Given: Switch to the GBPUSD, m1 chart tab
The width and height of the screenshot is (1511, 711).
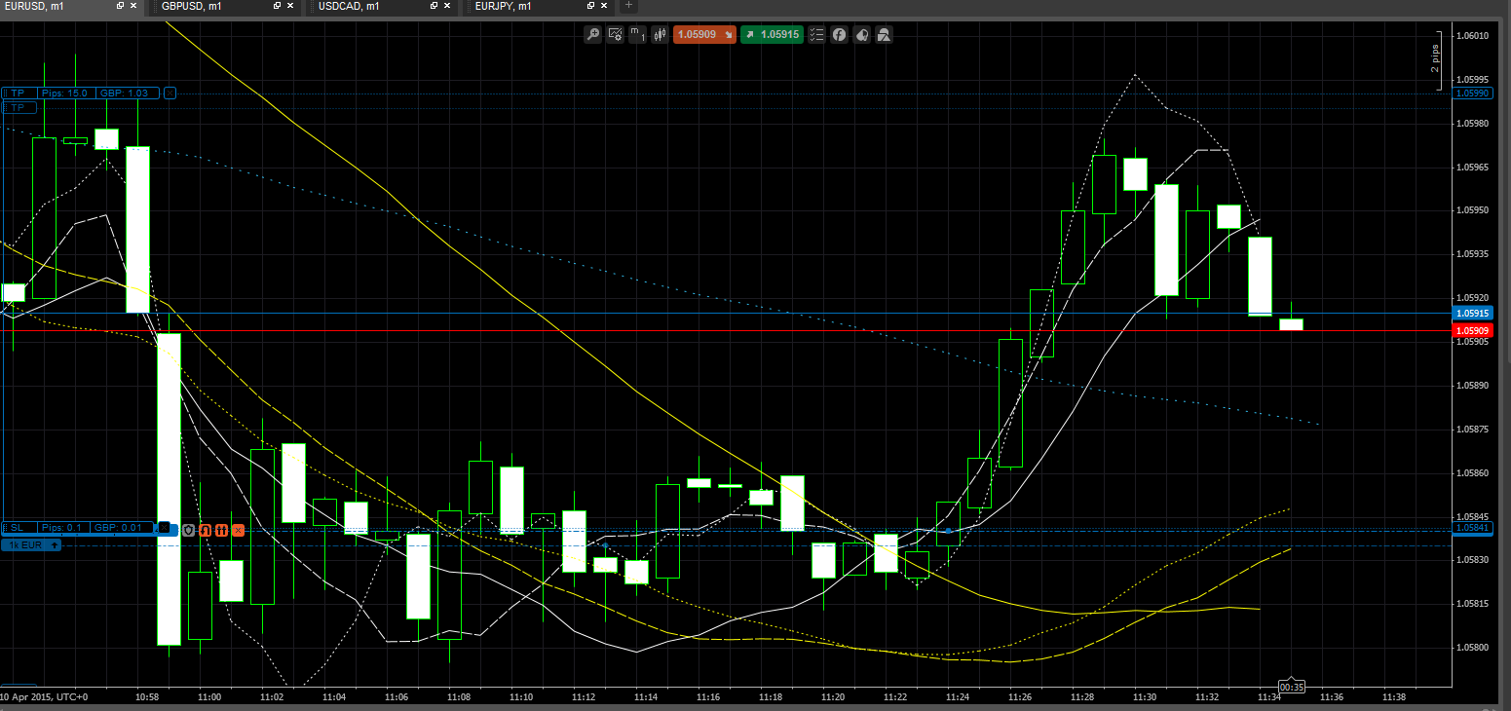Looking at the screenshot, I should click(x=191, y=6).
